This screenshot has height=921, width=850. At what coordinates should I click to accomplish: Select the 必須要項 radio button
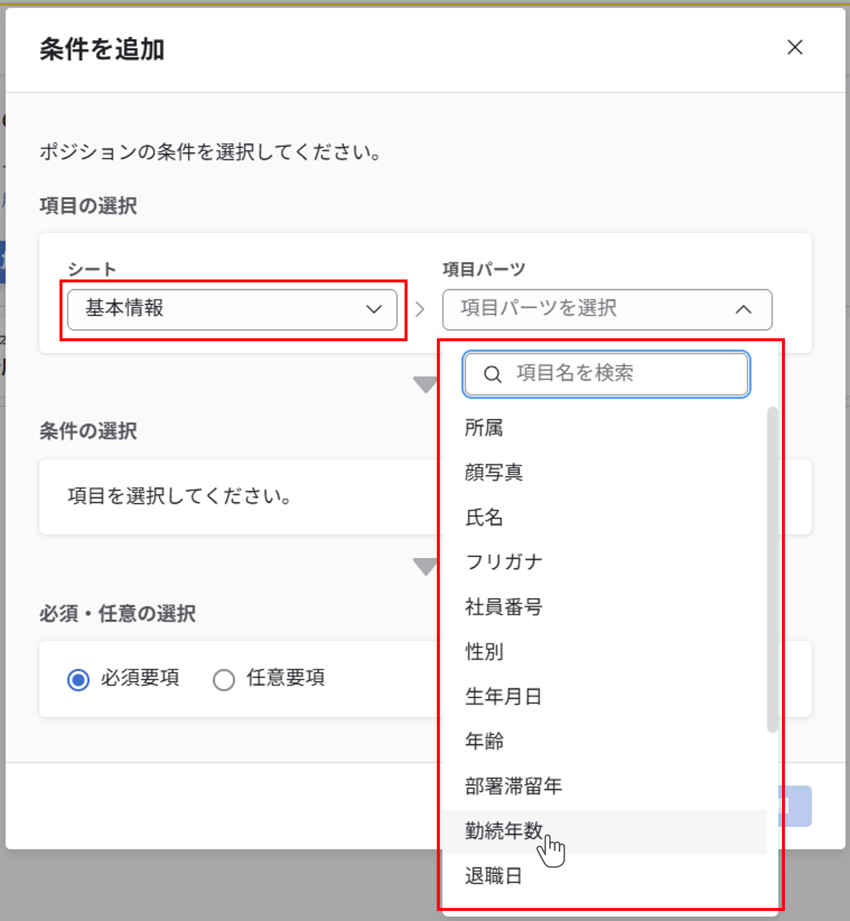coord(78,679)
